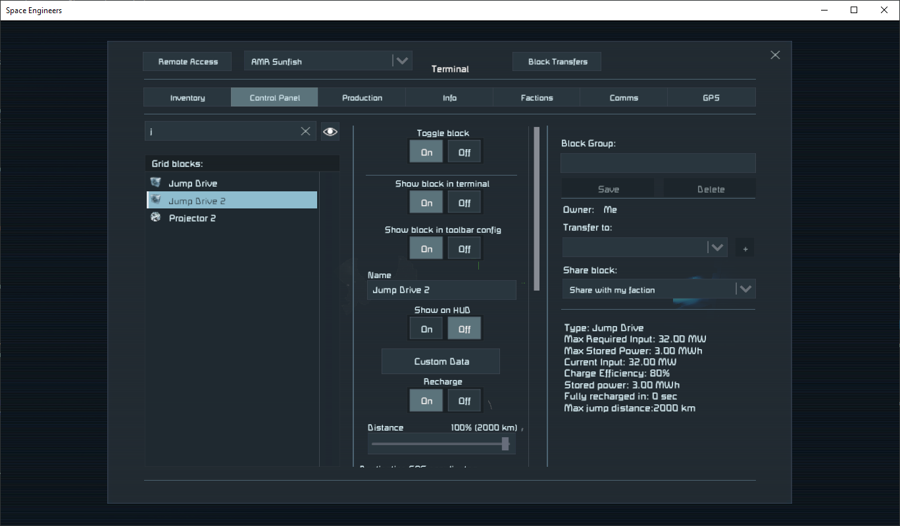This screenshot has height=526, width=900.
Task: Click the Remote Access button
Action: tap(187, 61)
